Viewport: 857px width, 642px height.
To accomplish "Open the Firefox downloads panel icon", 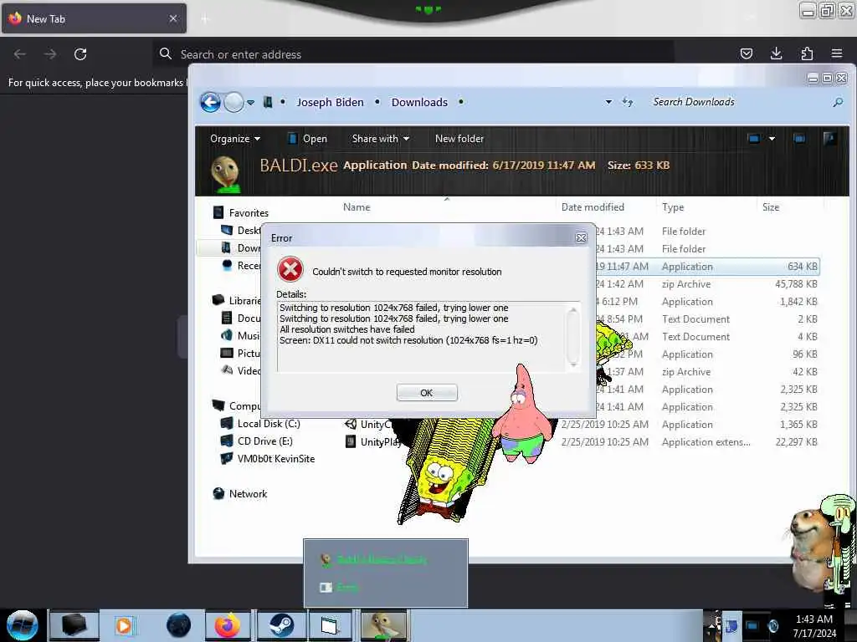I will pos(776,53).
